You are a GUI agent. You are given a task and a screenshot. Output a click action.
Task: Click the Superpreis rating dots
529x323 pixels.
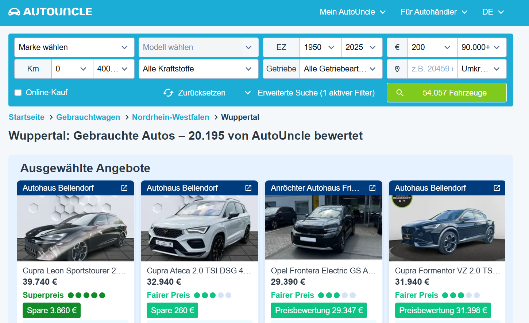coord(86,295)
